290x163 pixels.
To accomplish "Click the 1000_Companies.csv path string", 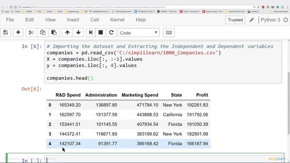I will click(x=167, y=53).
